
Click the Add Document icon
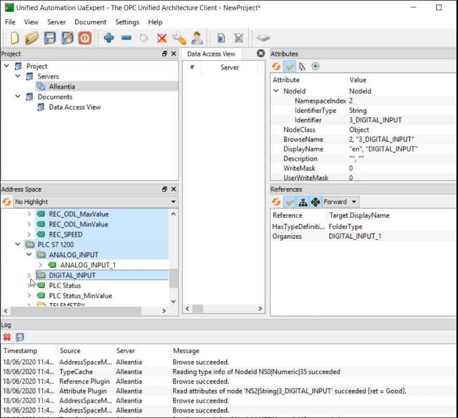tap(222, 38)
